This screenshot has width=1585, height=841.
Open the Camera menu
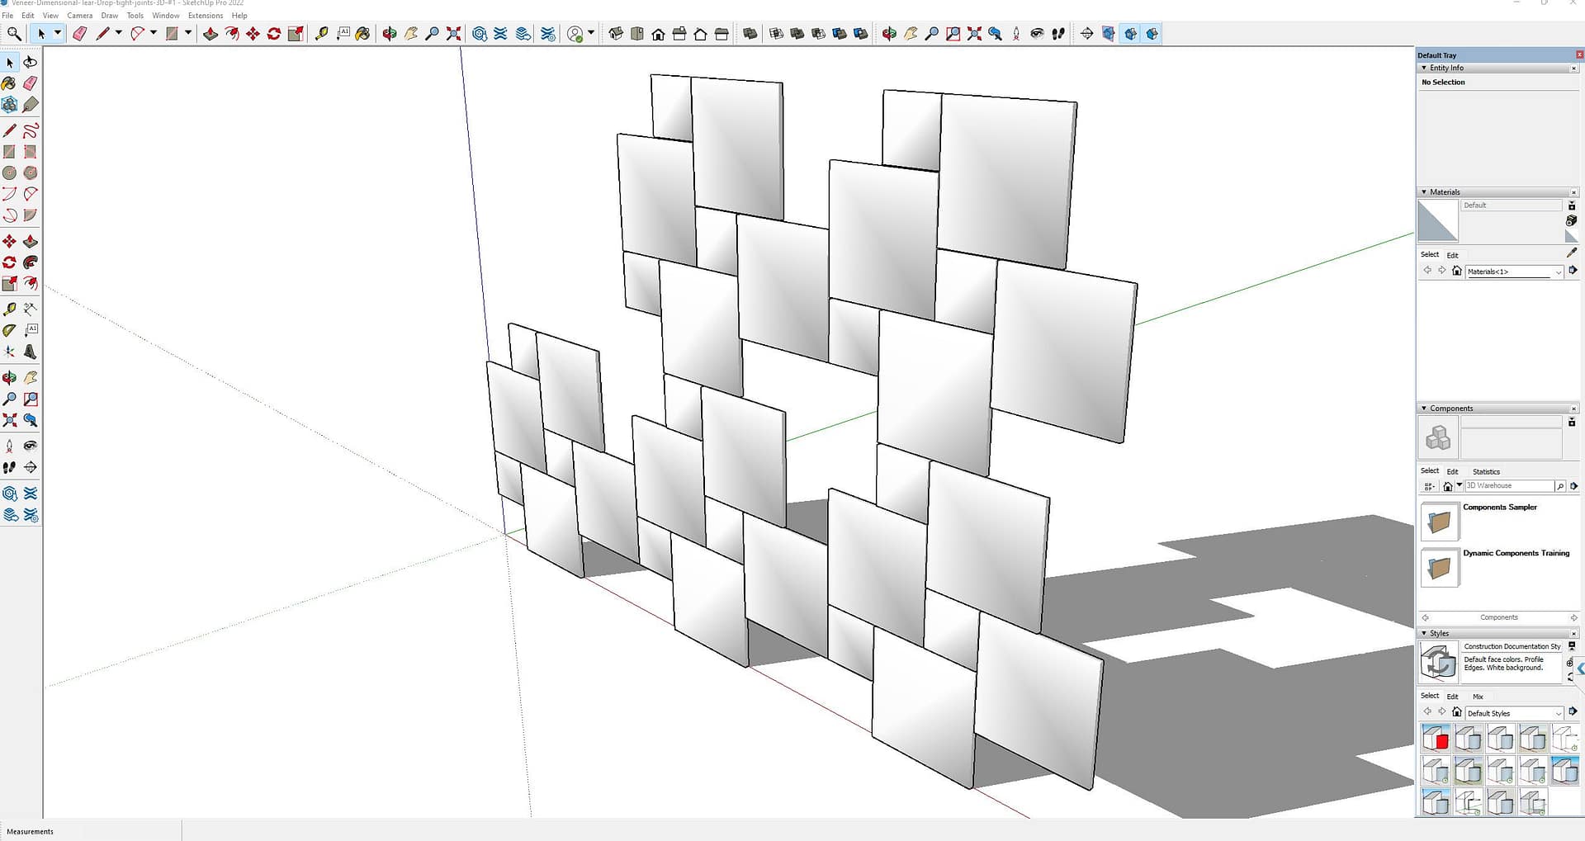coord(80,16)
